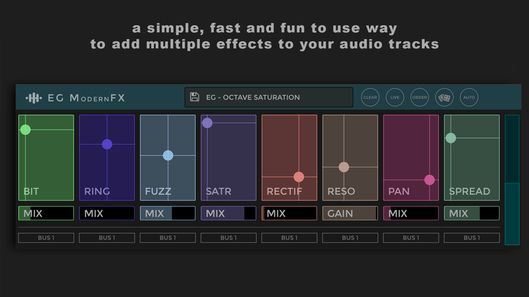The width and height of the screenshot is (529, 297).
Task: Click the MIX slider under BIT
Action: 46,213
